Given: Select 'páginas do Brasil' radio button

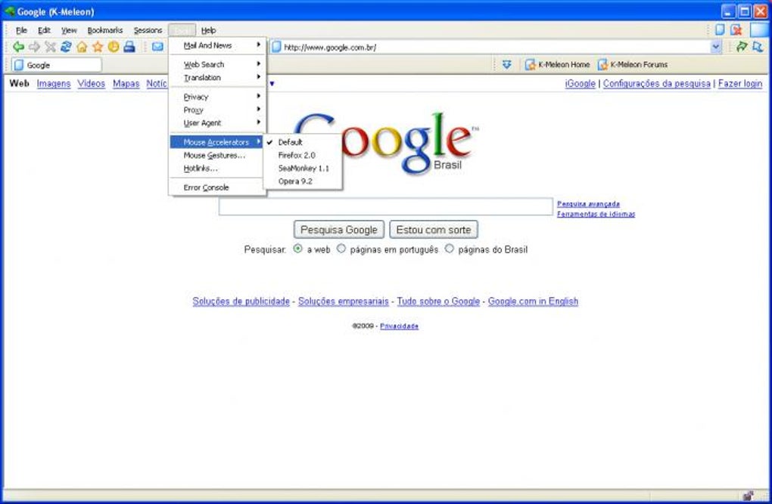Looking at the screenshot, I should 449,249.
